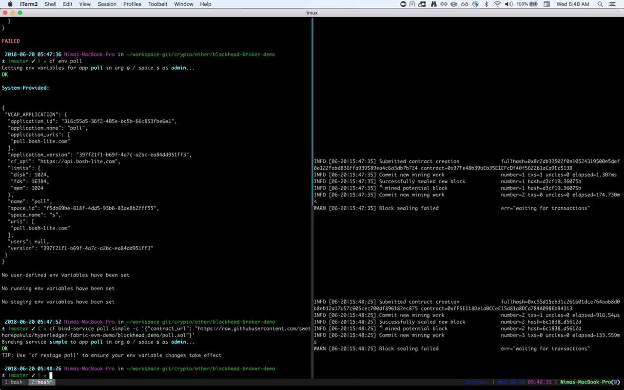The height and width of the screenshot is (390, 624).
Task: Click the "https://api.bosh-lite.com" cf_api value
Action: pyautogui.click(x=79, y=161)
